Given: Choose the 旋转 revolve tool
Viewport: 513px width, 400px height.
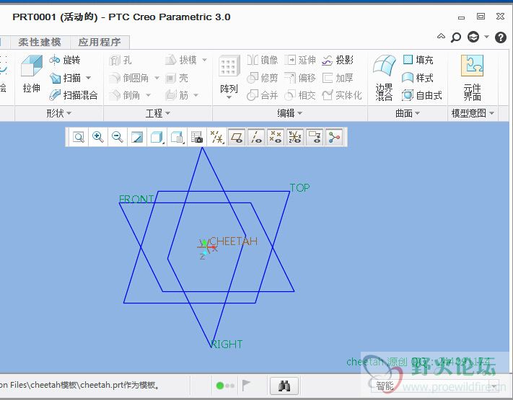Looking at the screenshot, I should (x=65, y=60).
